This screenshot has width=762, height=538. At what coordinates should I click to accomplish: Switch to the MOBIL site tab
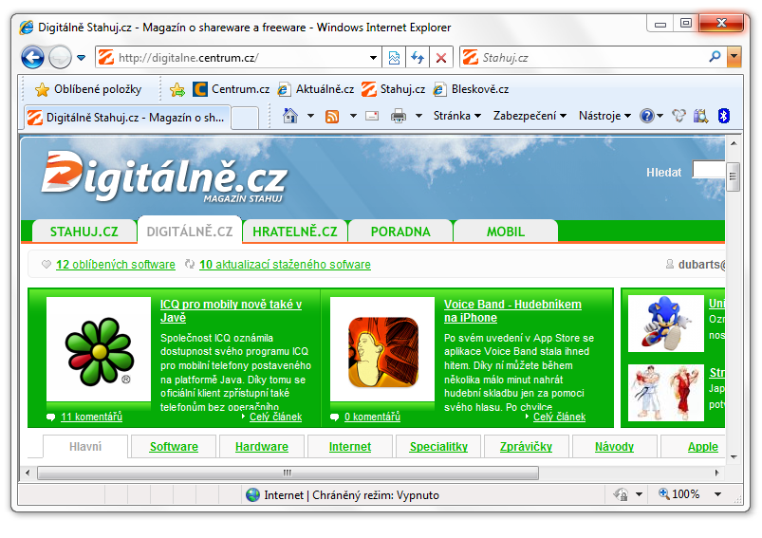click(x=506, y=232)
